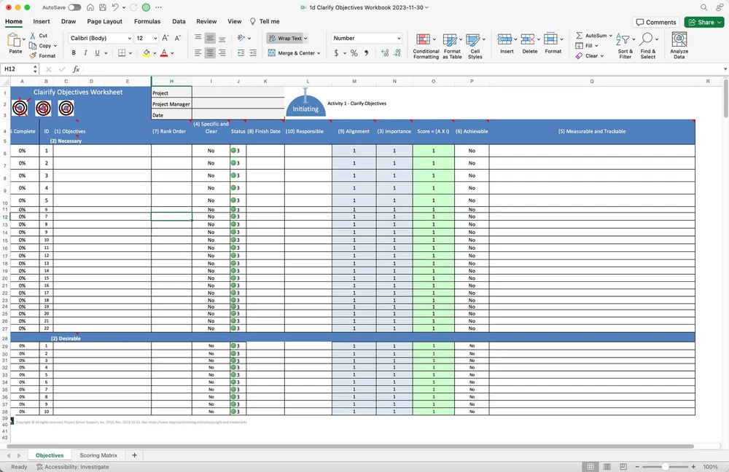Open the Scoring Matrix sheet tab
This screenshot has width=729, height=472.
click(x=98, y=455)
